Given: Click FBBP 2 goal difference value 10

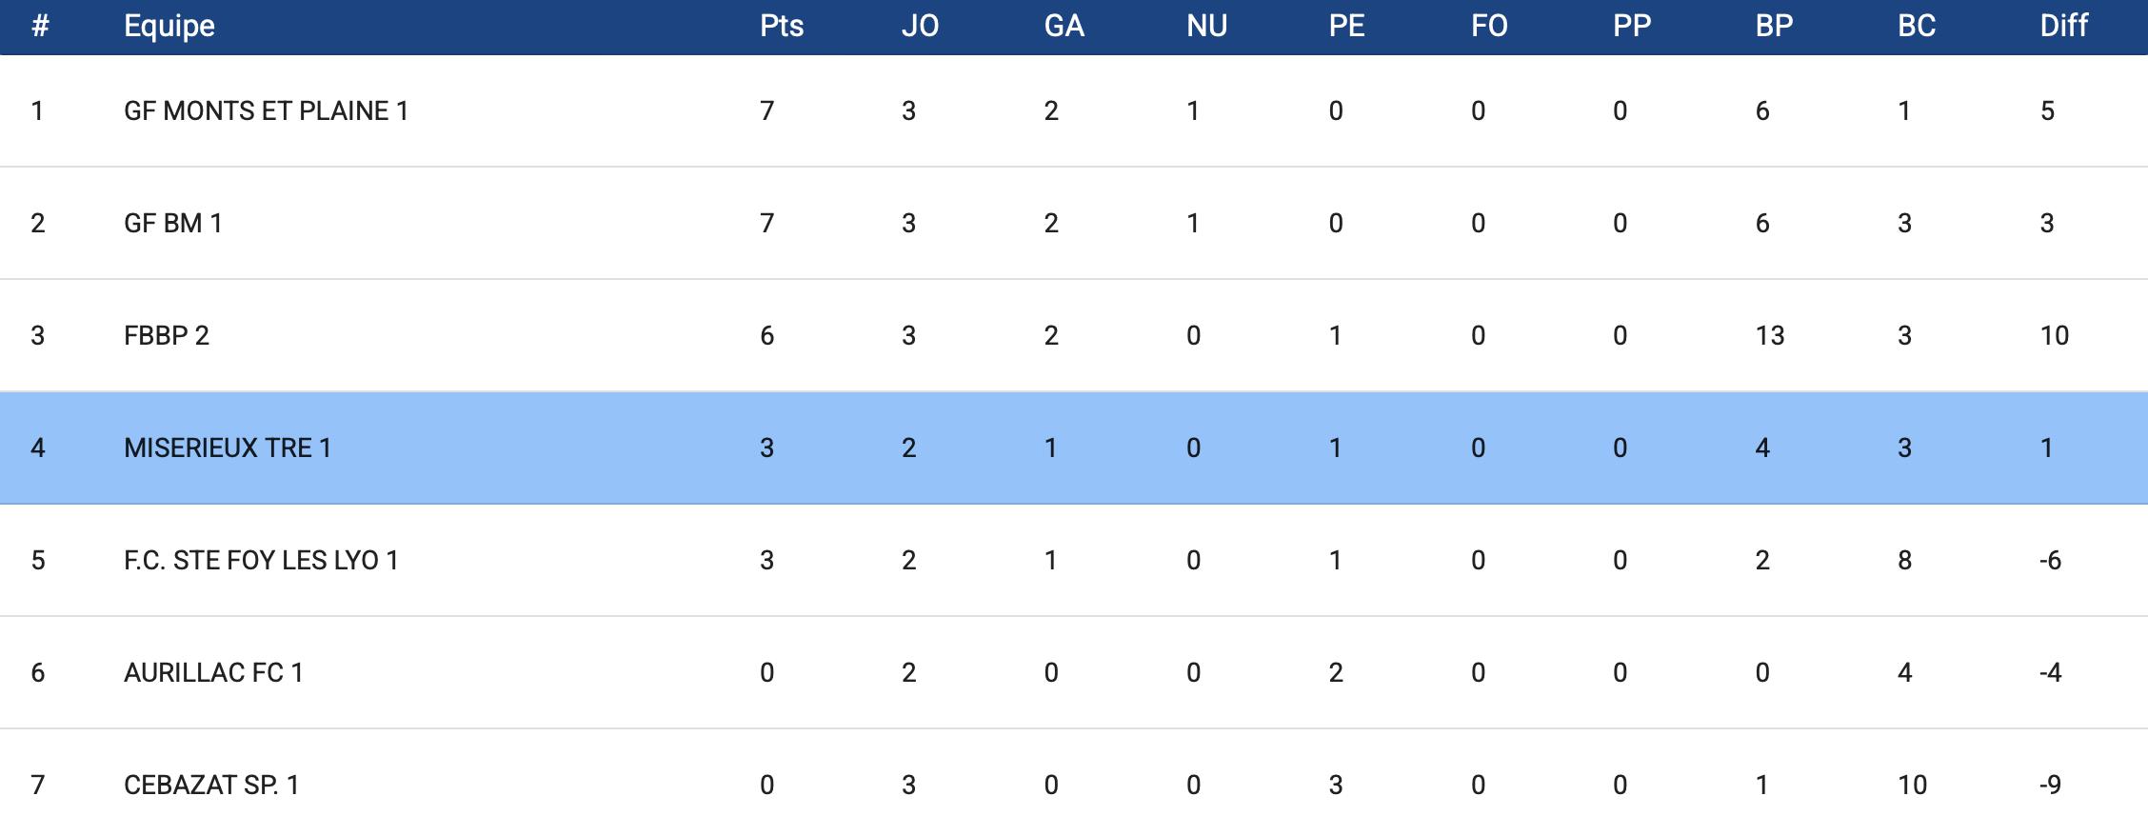Looking at the screenshot, I should pyautogui.click(x=2054, y=336).
